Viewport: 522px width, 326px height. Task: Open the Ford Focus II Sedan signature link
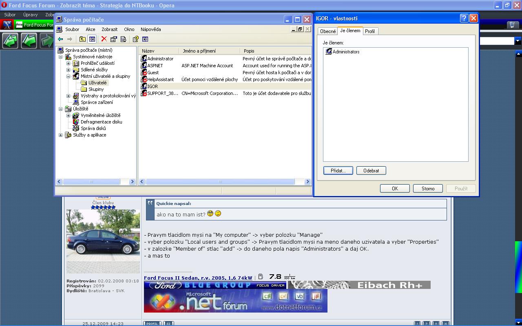click(x=198, y=278)
